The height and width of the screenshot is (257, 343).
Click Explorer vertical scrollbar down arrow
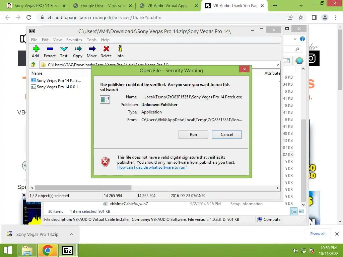point(303,204)
